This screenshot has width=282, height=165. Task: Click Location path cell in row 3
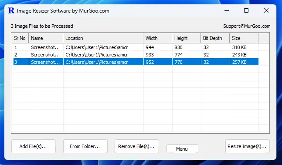[x=97, y=62]
